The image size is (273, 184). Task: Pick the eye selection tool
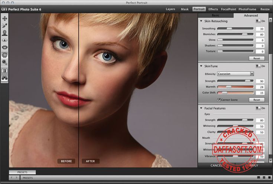point(5,40)
